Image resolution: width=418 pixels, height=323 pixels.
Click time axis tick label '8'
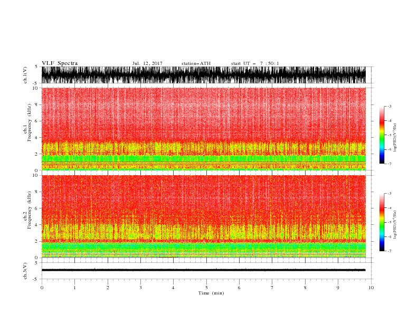click(x=305, y=288)
